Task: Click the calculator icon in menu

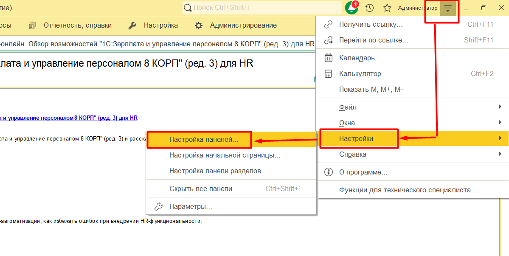Action: click(x=329, y=73)
